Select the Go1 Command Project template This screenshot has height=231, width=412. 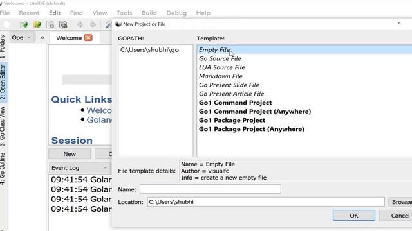click(x=235, y=103)
